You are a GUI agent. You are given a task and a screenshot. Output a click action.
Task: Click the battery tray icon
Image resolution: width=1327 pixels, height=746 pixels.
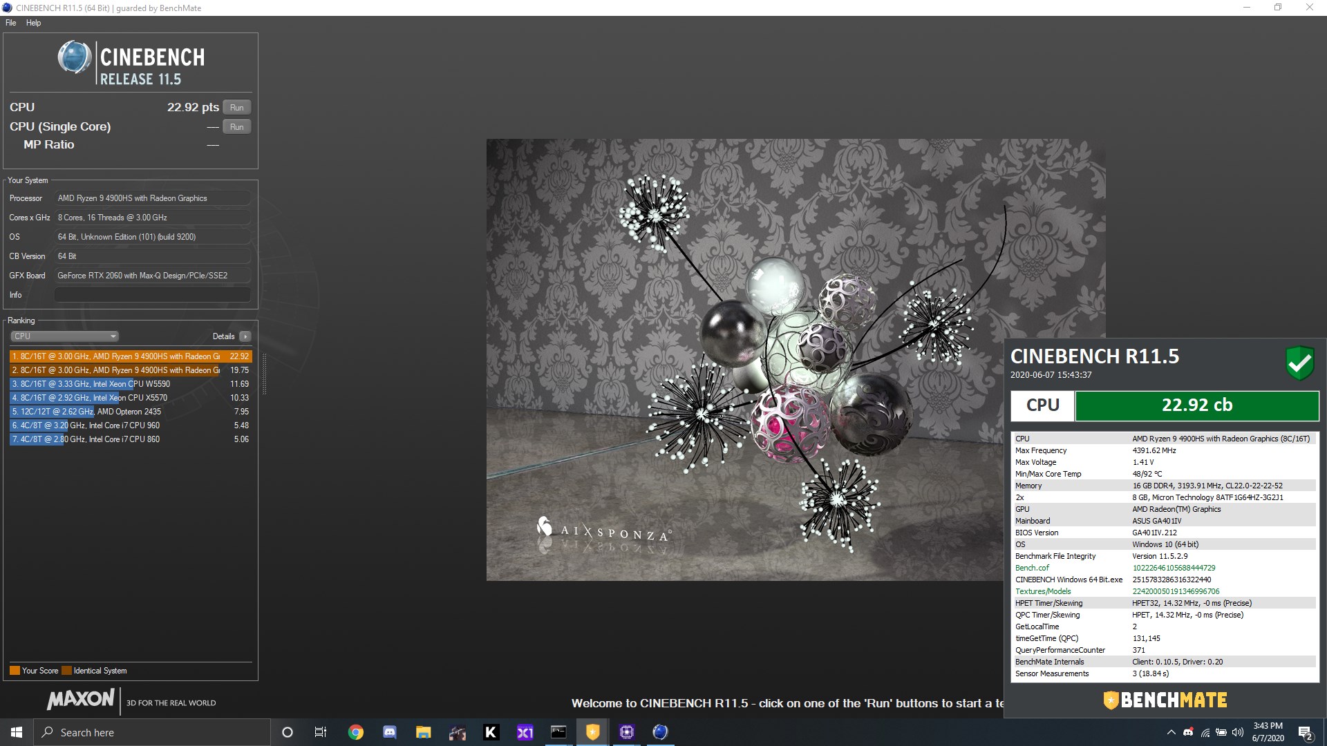pyautogui.click(x=1221, y=732)
